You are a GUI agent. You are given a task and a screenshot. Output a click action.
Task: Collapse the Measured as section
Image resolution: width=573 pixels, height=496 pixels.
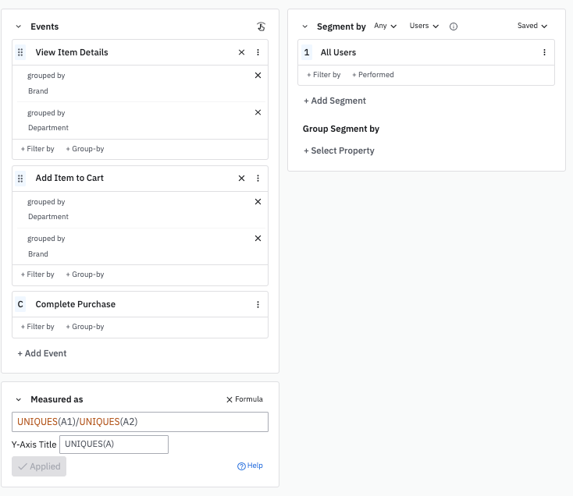[18, 399]
